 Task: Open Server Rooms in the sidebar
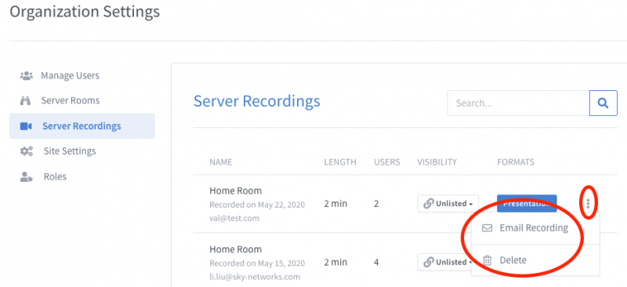click(x=71, y=100)
